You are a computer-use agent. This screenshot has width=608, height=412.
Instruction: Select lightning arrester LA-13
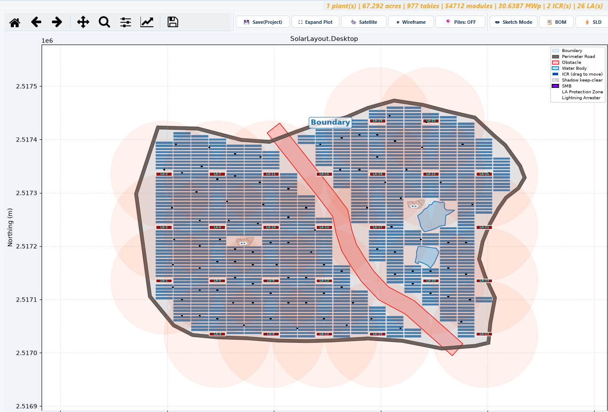coord(324,281)
